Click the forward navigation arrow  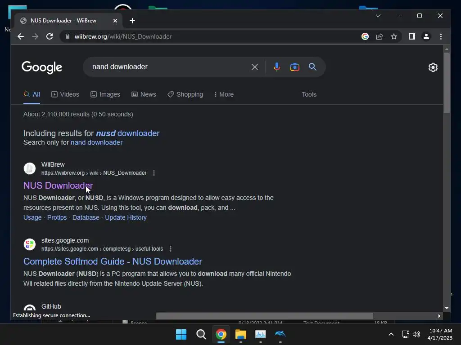tap(35, 36)
